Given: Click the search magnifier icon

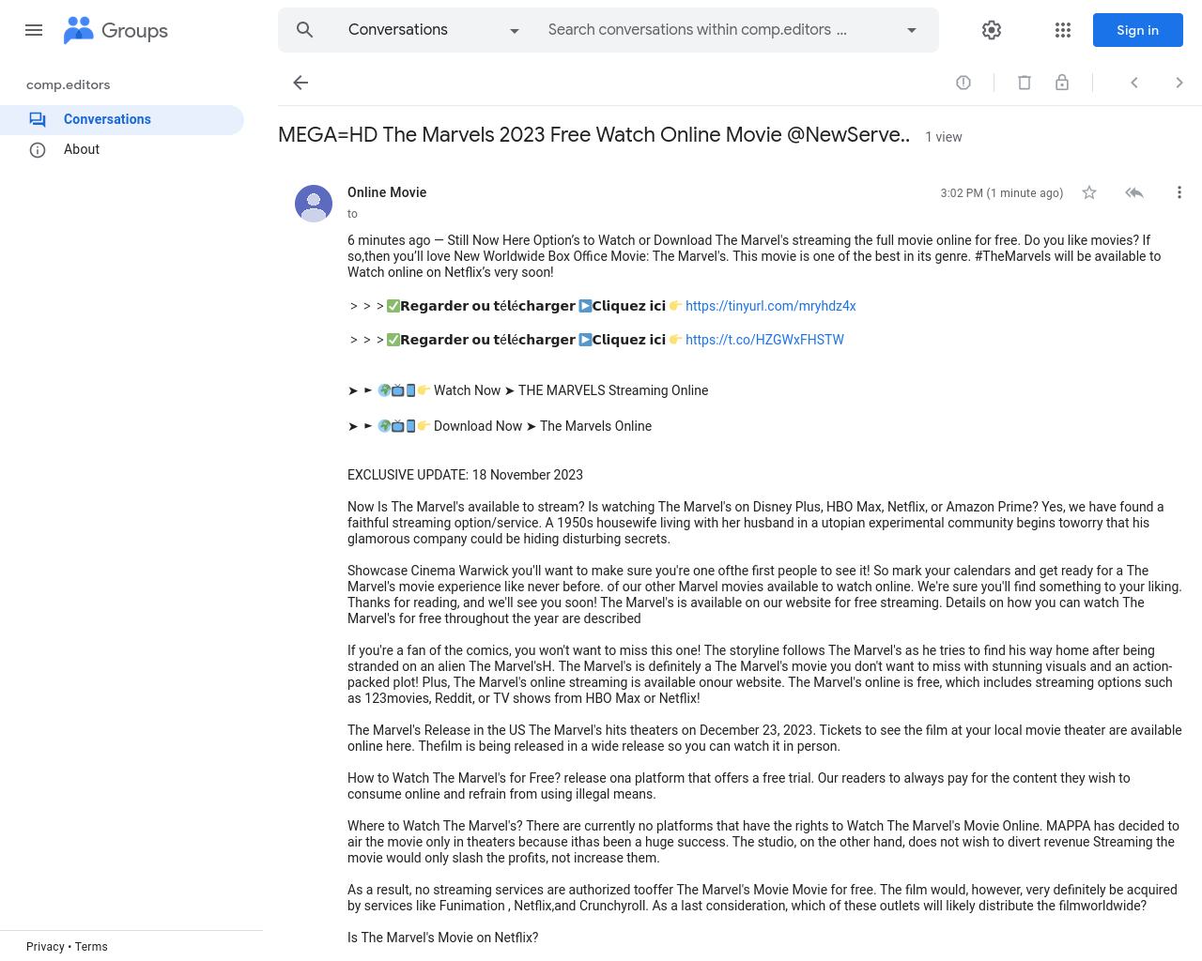Looking at the screenshot, I should click(x=304, y=30).
